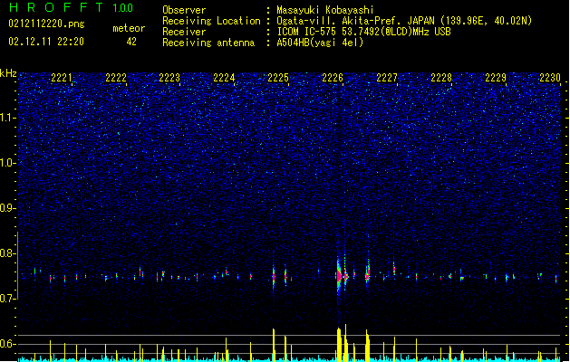The height and width of the screenshot is (362, 570).
Task: Click the 2221 time marker
Action: [62, 77]
